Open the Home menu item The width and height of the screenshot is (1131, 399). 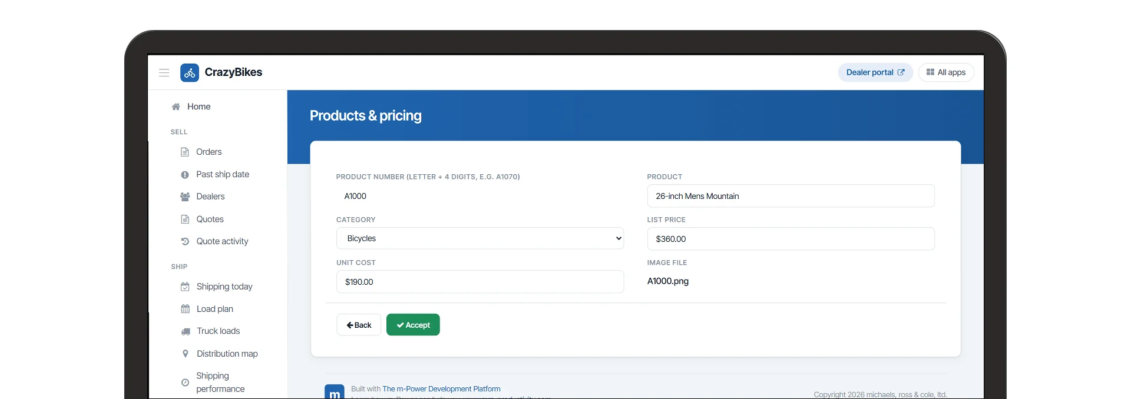tap(199, 107)
